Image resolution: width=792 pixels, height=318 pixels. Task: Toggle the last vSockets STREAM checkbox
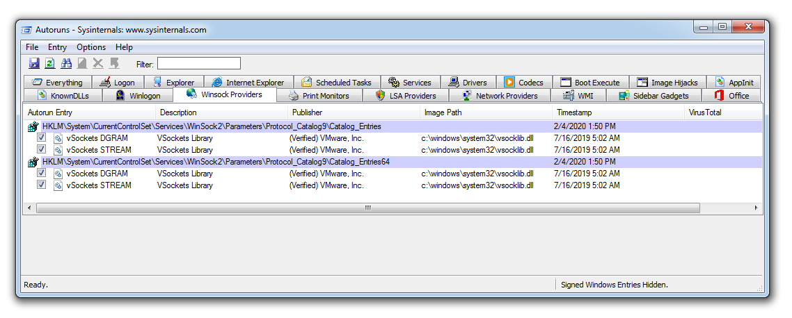pos(42,185)
